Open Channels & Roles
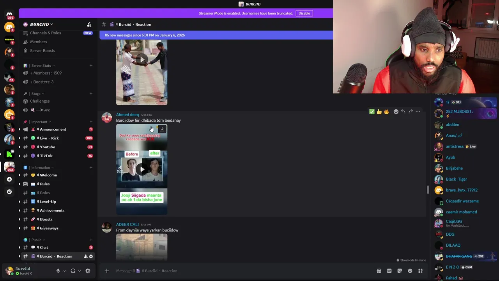Screen dimensions: 499x281 58,33
